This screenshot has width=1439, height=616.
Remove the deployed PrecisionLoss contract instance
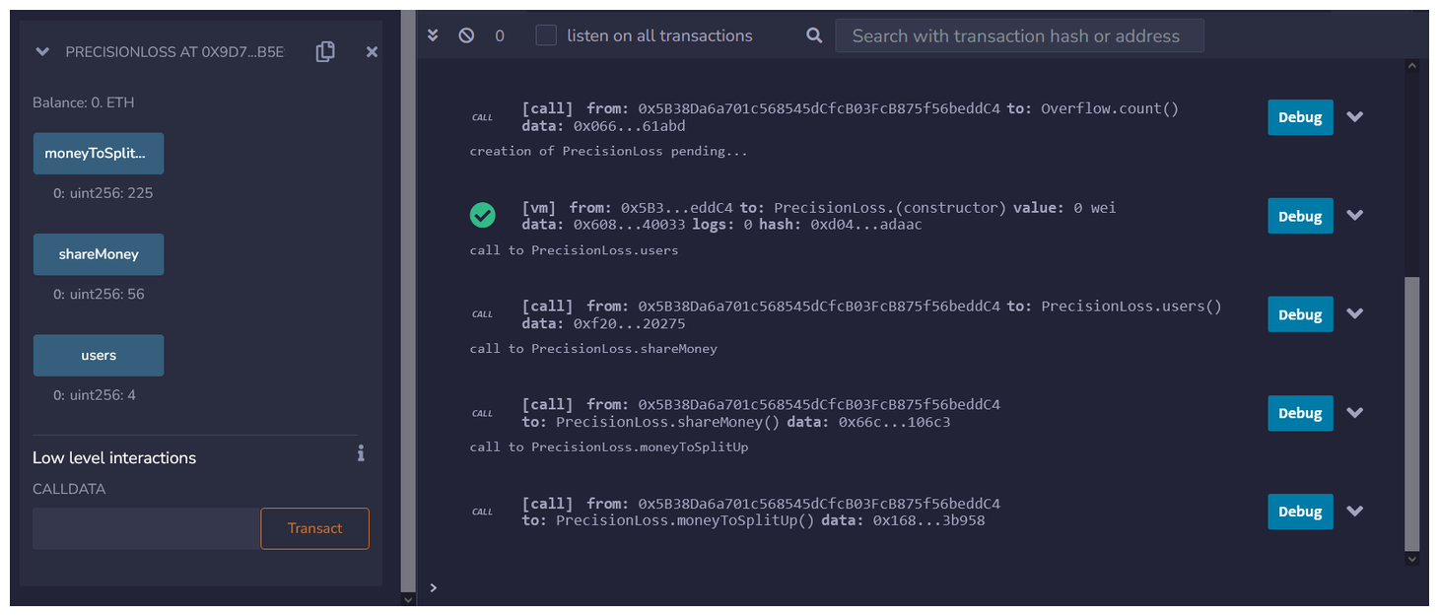[x=372, y=52]
